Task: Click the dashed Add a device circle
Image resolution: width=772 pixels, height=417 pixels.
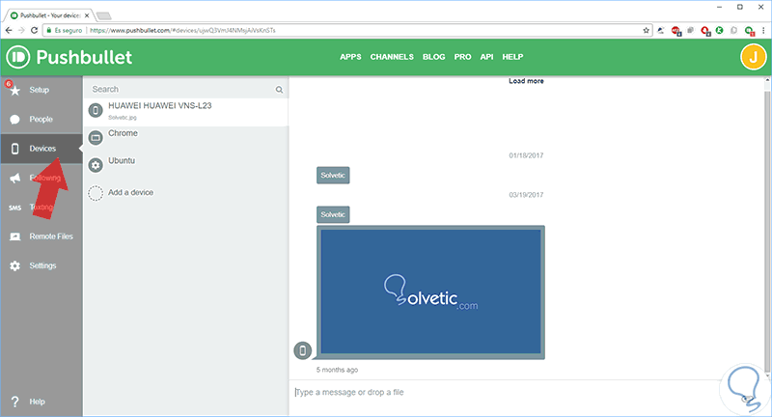Action: pyautogui.click(x=96, y=193)
